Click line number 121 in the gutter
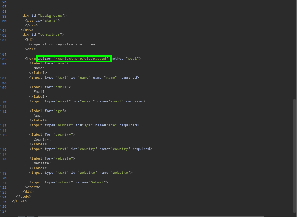This screenshot has width=297, height=217. click(4, 183)
